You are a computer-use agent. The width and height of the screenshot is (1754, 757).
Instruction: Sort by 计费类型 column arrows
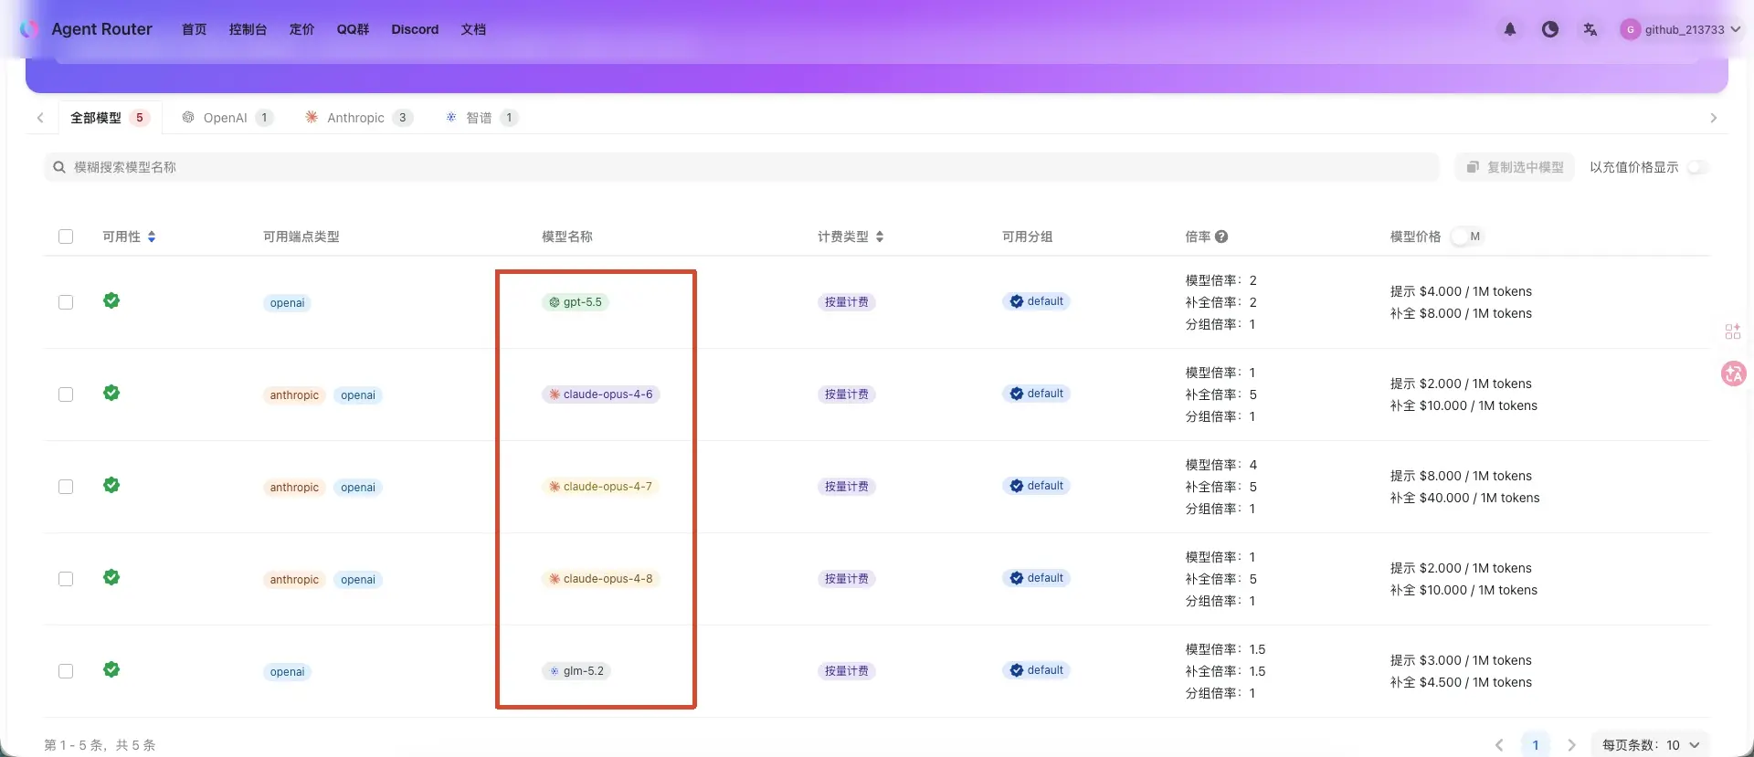click(880, 237)
